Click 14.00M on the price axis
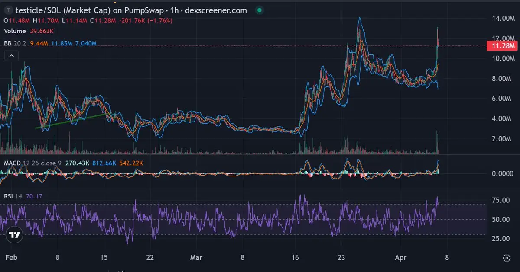This screenshot has width=520, height=272. tap(503, 19)
